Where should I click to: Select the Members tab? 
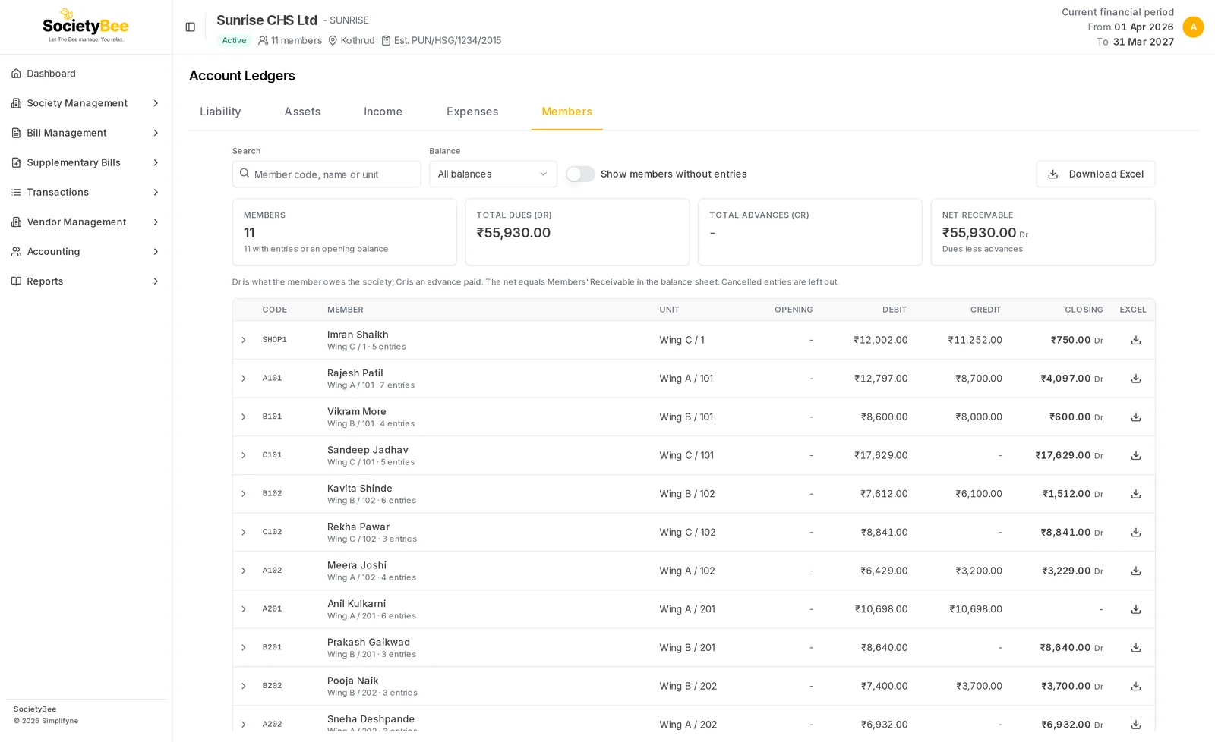click(x=566, y=112)
